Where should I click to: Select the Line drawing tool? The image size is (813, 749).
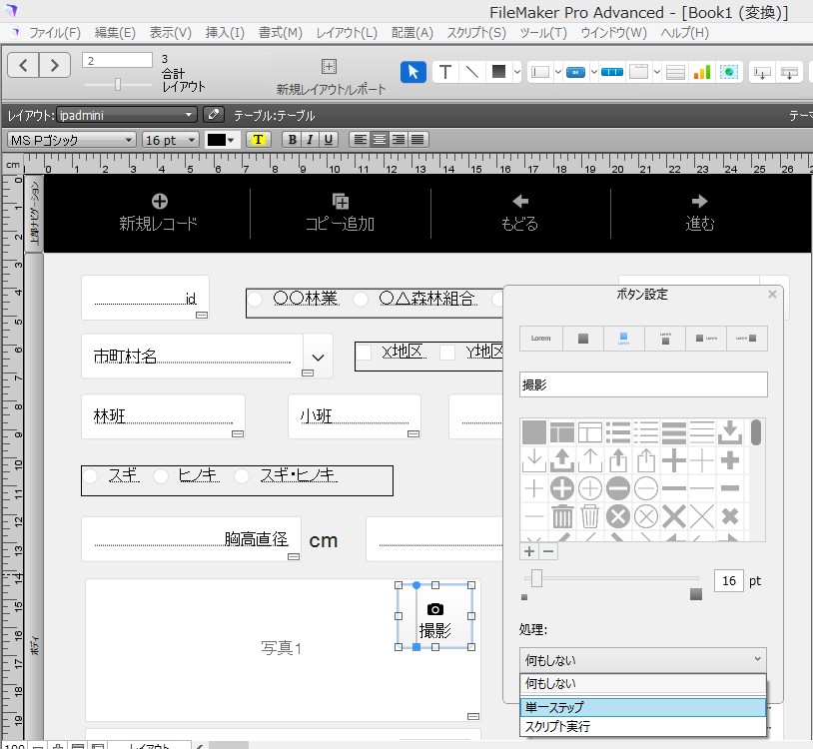(471, 72)
